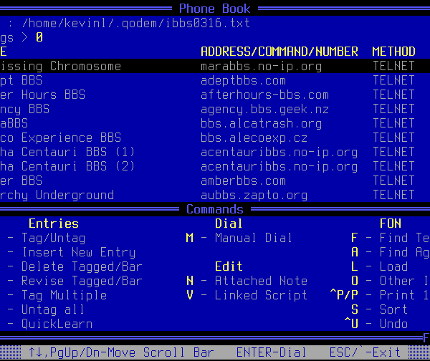Highlight the agency.bbs.geek.nz entry
The image size is (430, 361).
264,109
